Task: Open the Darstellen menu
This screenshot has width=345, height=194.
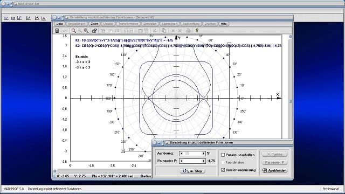Action: point(150,24)
